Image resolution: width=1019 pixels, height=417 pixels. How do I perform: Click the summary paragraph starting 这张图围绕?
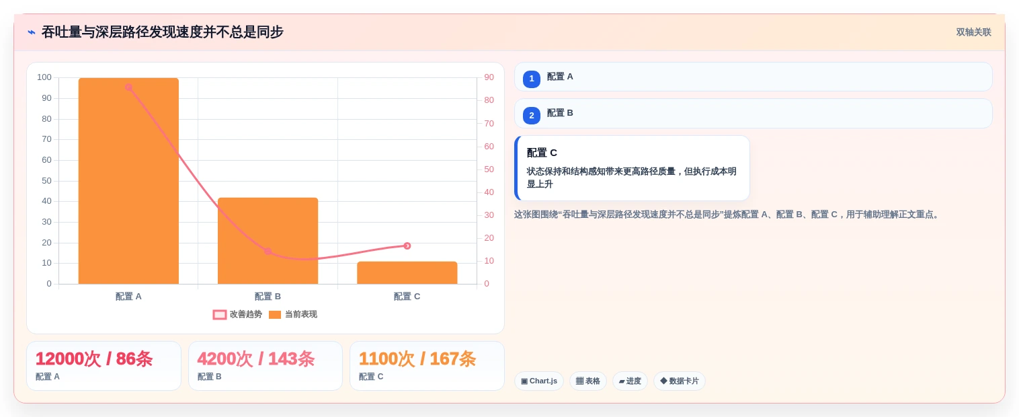[727, 215]
